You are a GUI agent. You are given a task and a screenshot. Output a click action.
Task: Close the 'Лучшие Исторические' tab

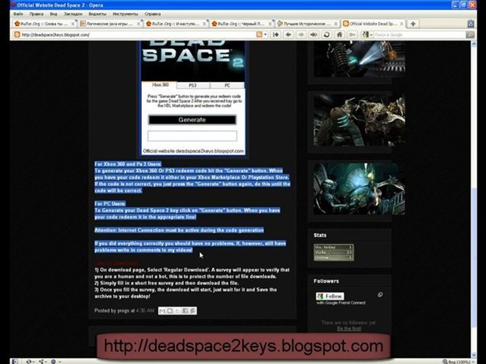pyautogui.click(x=336, y=24)
